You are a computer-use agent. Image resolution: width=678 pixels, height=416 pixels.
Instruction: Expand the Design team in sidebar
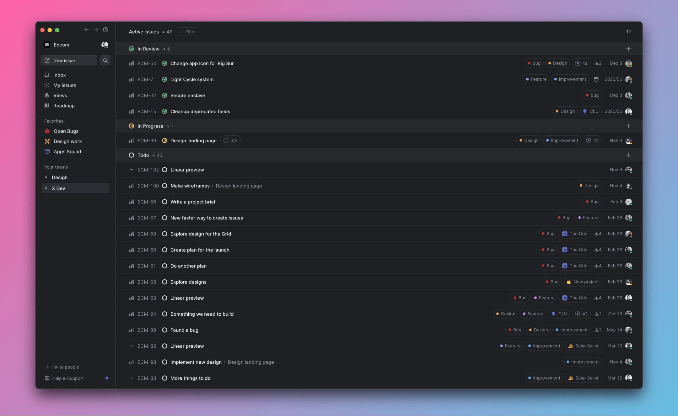point(46,177)
